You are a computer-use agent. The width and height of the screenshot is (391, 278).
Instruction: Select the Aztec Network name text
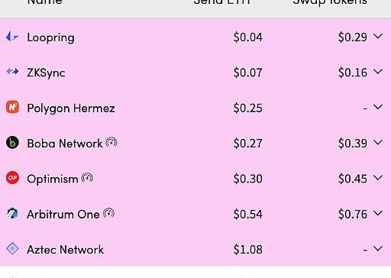click(66, 250)
